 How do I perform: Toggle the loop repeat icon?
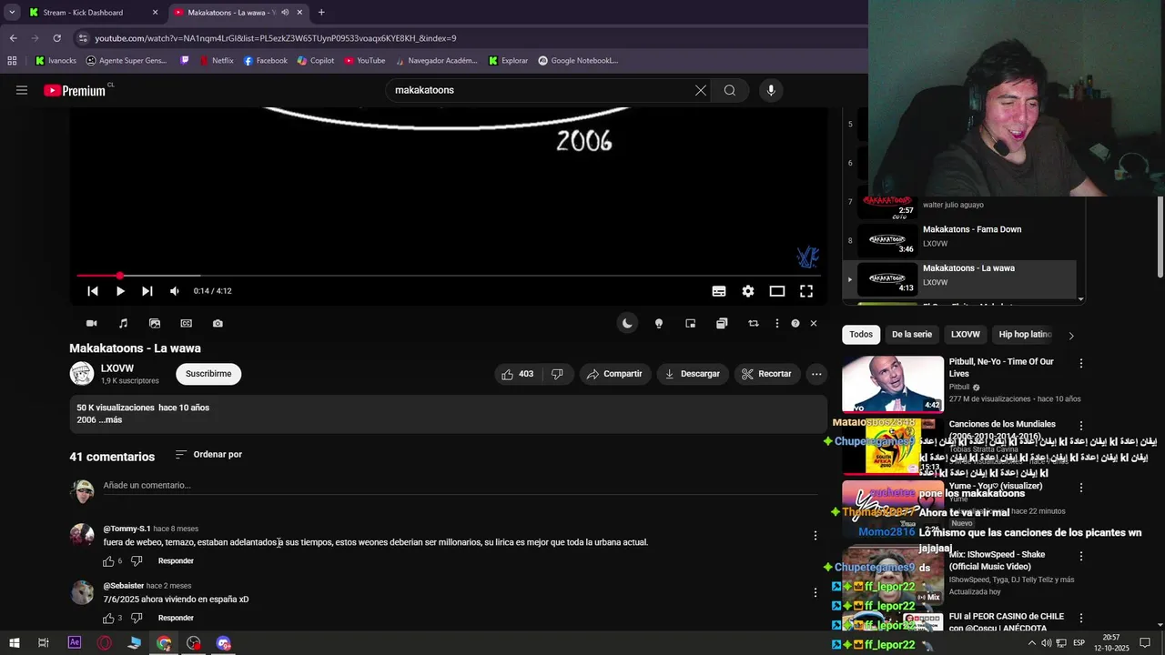754,323
